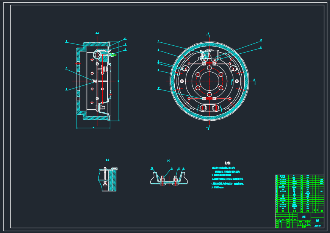330x233 pixels.
Task: Select the A-A section view label
Action: (97, 34)
